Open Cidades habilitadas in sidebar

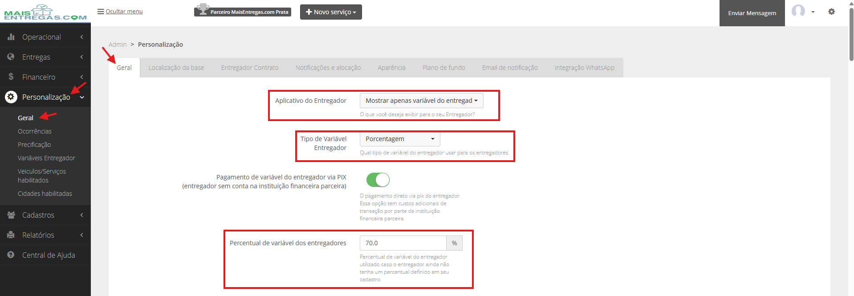coord(45,194)
